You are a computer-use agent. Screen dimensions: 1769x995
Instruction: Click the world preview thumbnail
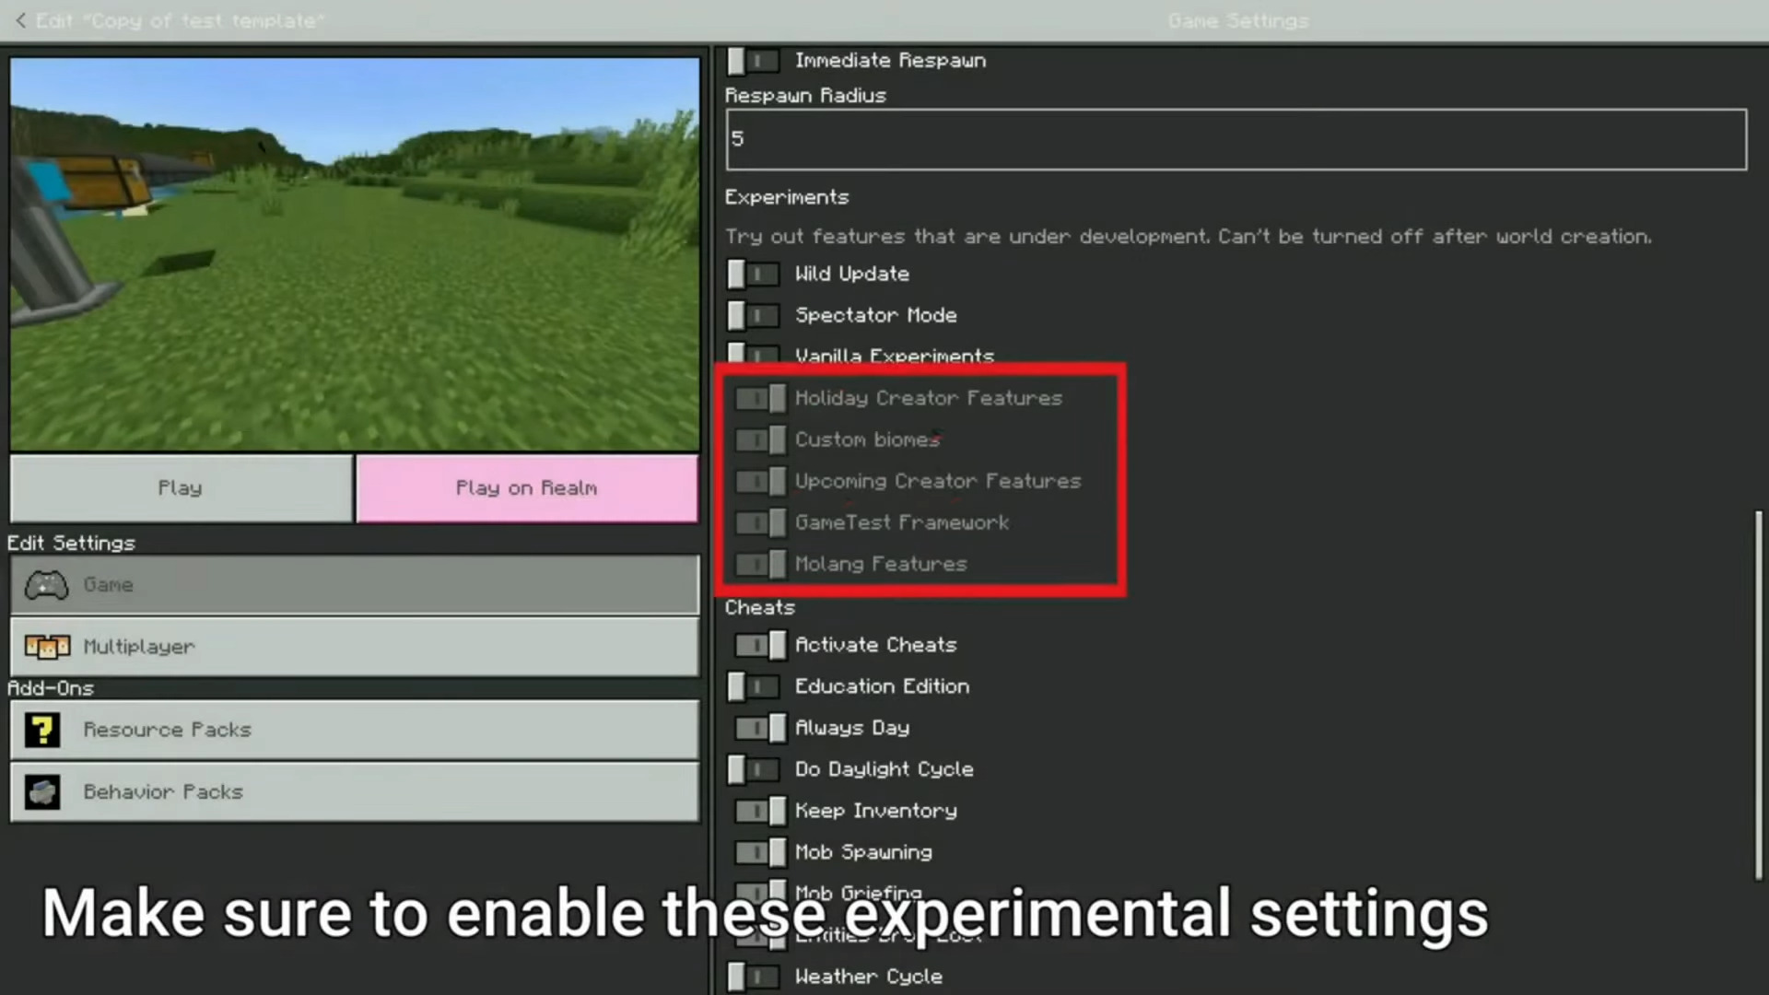pyautogui.click(x=355, y=254)
